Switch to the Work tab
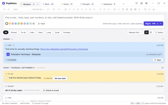 coord(48,4)
